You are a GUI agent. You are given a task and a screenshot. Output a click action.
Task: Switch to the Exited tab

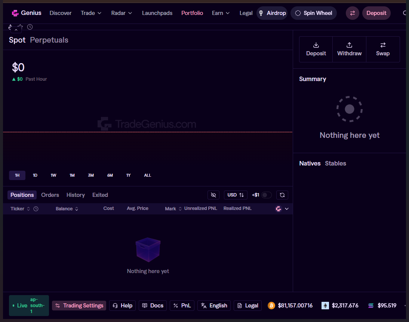[x=100, y=195]
